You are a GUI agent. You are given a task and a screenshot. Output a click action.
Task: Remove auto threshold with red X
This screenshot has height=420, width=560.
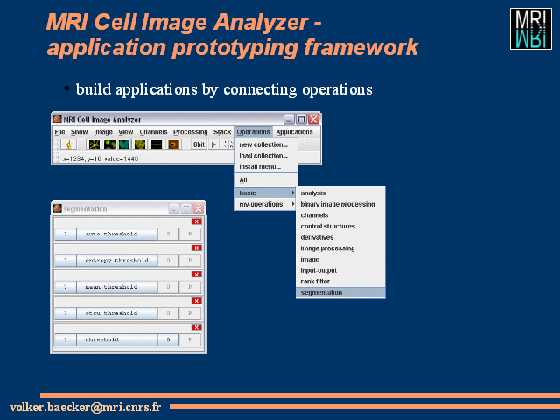[196, 221]
